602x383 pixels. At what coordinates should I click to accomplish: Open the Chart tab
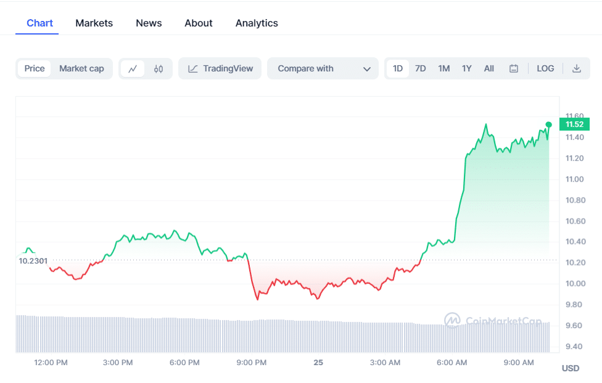point(39,23)
